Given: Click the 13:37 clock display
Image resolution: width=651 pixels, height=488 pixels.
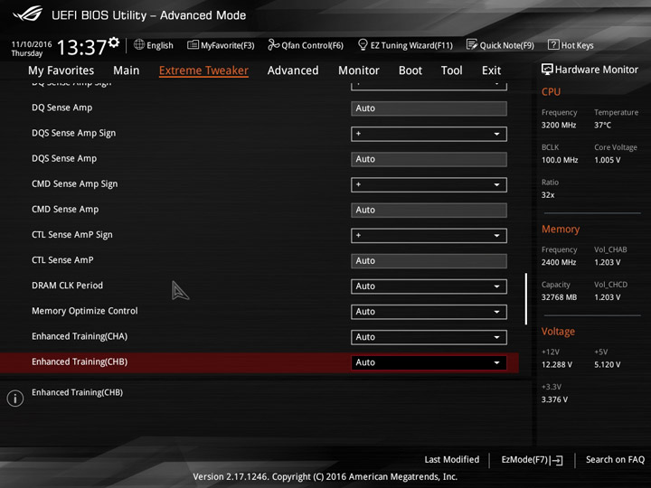Looking at the screenshot, I should pyautogui.click(x=81, y=48).
